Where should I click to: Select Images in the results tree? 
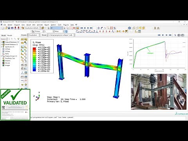7,65
